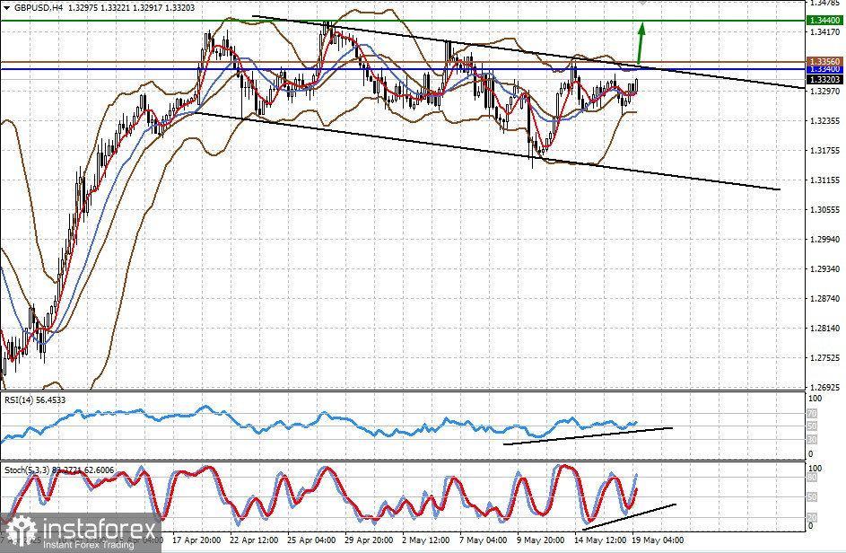
Task: Click the 29 Apr 20:00 time label
Action: point(369,540)
